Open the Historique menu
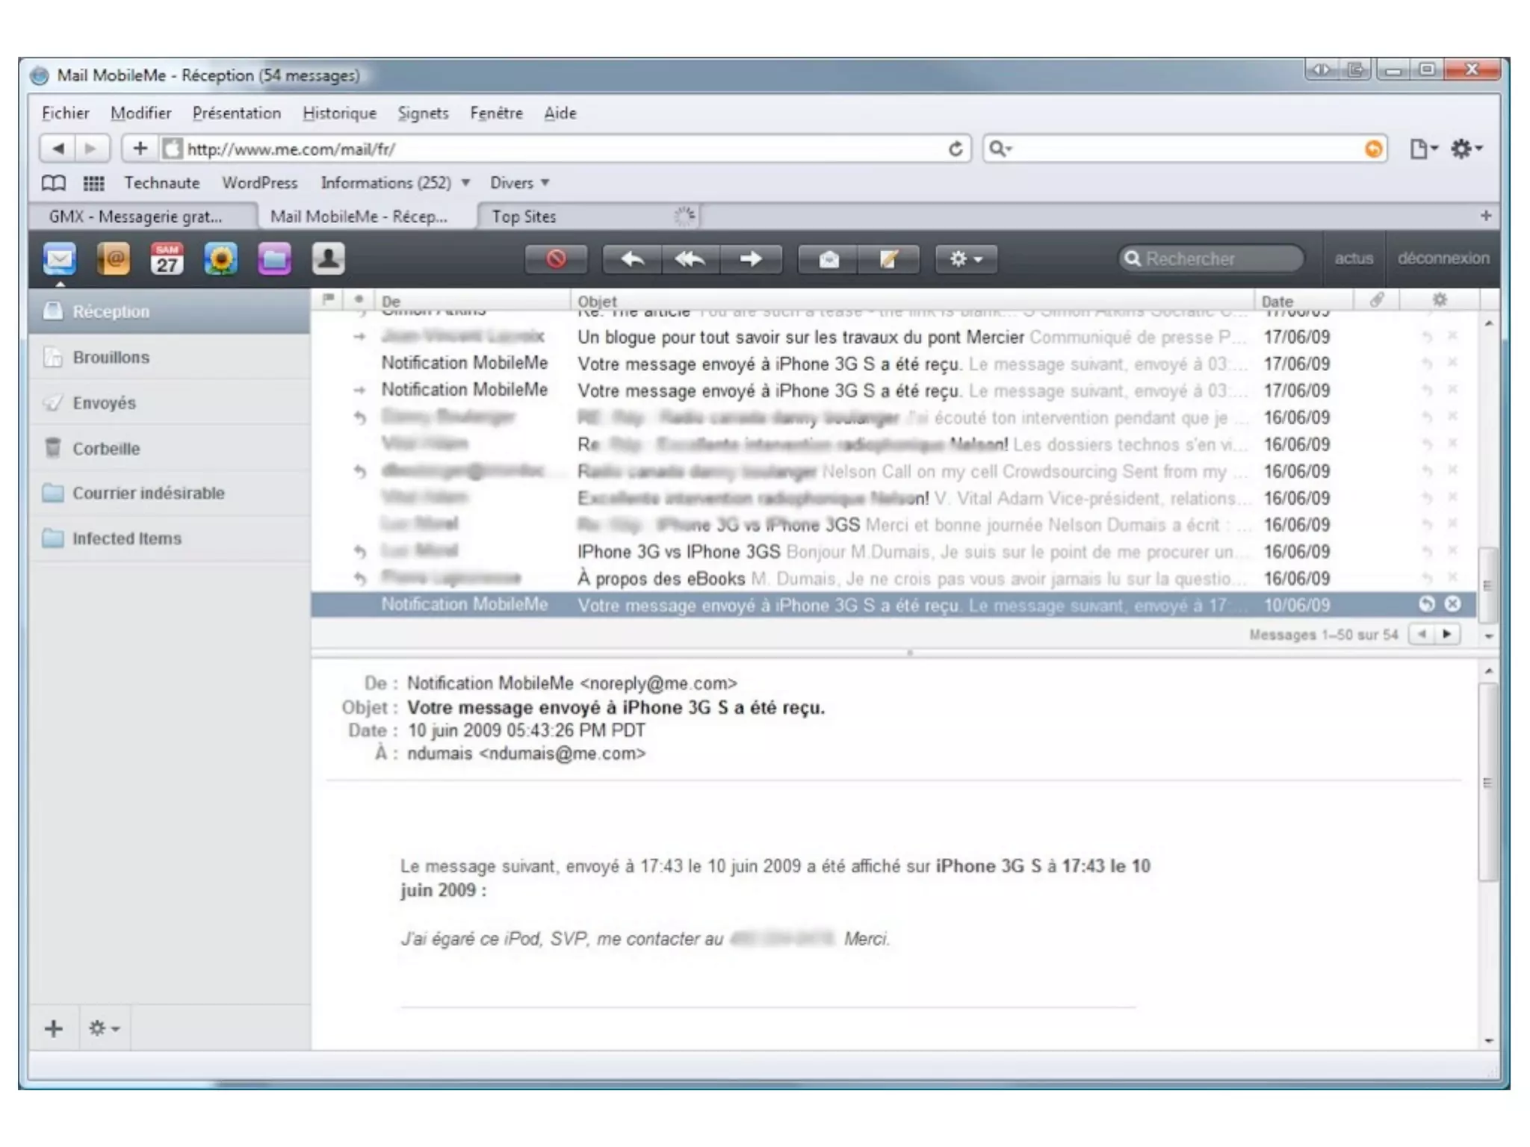Screen dimensions: 1530x1147 click(x=339, y=113)
